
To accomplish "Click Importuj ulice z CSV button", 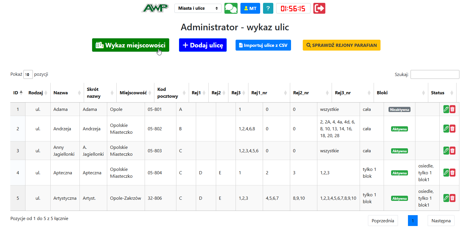I will pyautogui.click(x=263, y=45).
